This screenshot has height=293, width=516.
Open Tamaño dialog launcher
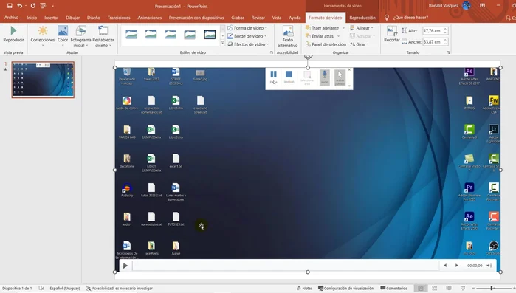(448, 52)
